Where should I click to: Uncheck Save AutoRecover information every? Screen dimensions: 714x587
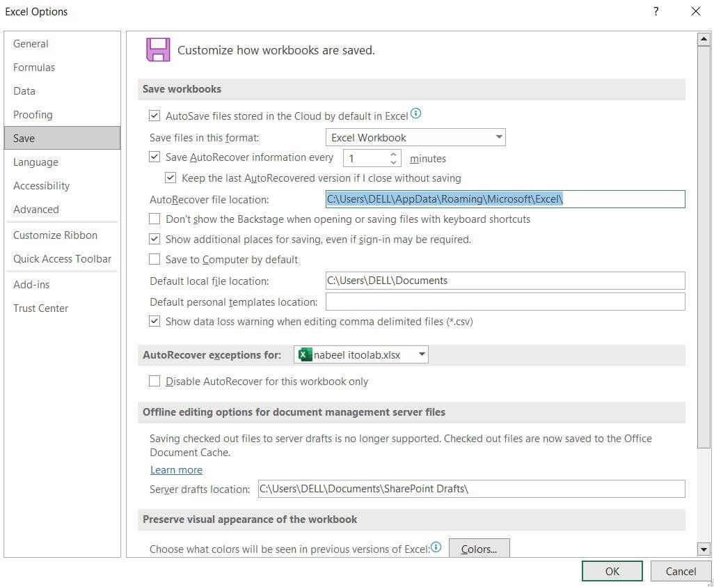[x=154, y=157]
